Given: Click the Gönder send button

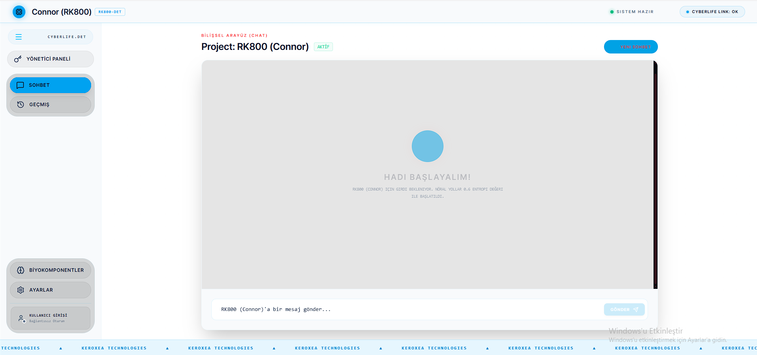Looking at the screenshot, I should [x=624, y=309].
